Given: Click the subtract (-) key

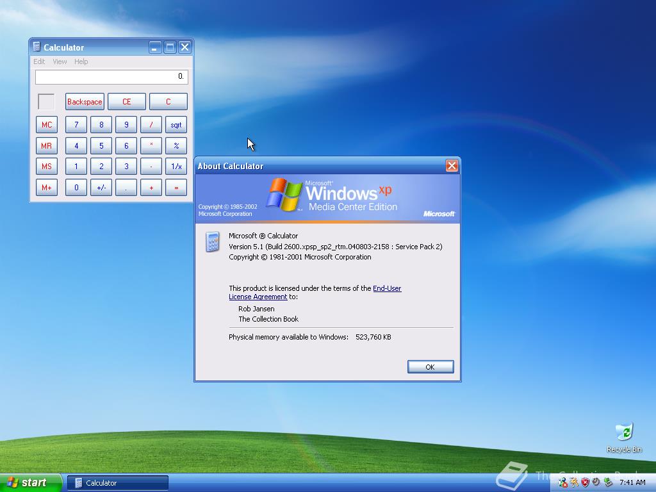Looking at the screenshot, I should (x=151, y=167).
